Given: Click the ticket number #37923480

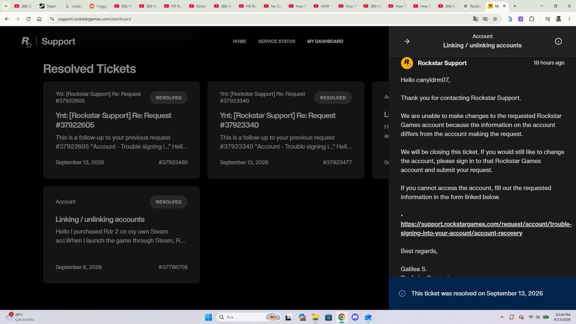Looking at the screenshot, I should coord(173,162).
